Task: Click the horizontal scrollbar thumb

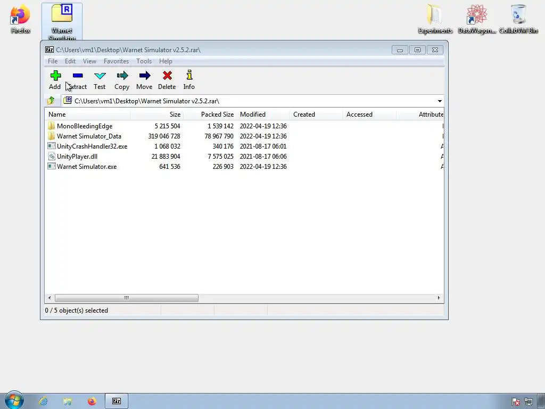Action: tap(127, 298)
